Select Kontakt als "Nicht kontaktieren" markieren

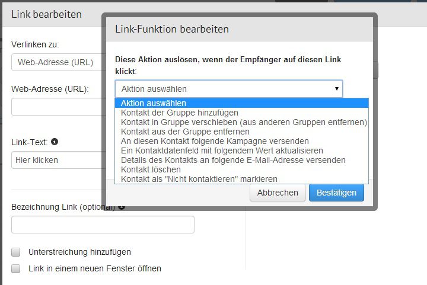[199, 179]
